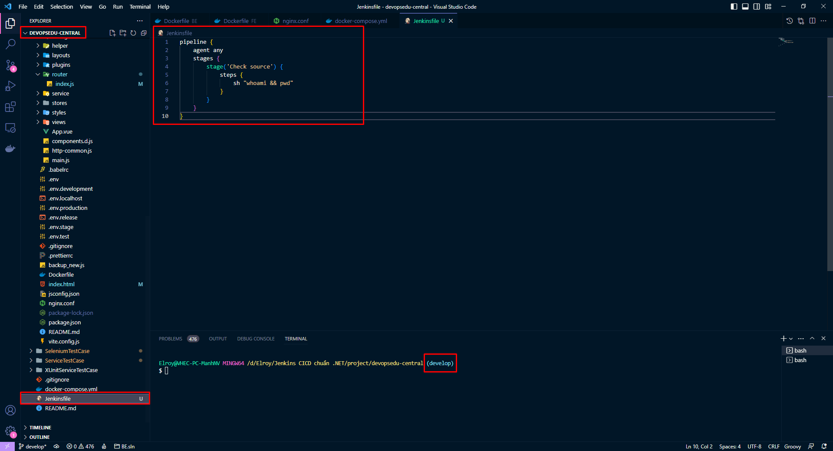
Task: Open editor More Actions menu
Action: tap(823, 21)
